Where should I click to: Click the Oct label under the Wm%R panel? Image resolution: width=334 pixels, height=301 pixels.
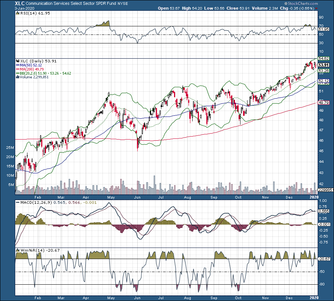[x=238, y=298]
